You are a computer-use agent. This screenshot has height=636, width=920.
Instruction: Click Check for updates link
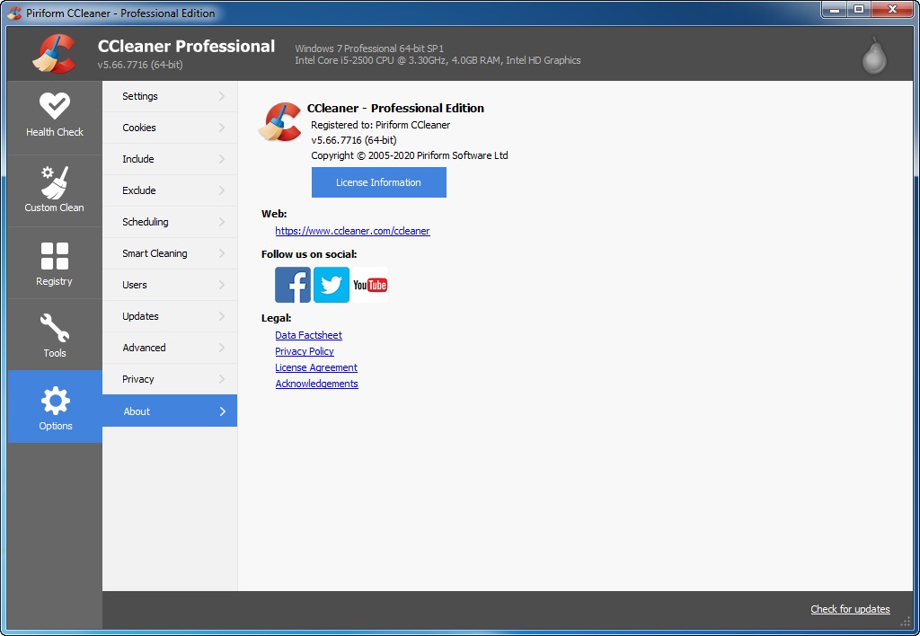click(850, 609)
